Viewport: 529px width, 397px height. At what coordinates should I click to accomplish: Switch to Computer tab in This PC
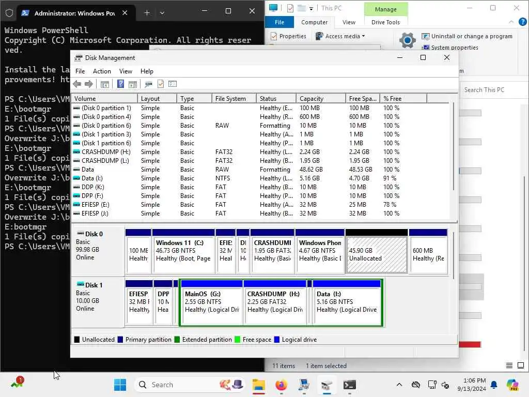click(314, 22)
